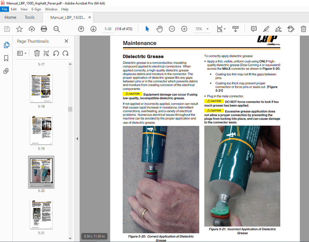Open thumbnails Options menu dropdown
The image size is (309, 242).
[x=22, y=53]
